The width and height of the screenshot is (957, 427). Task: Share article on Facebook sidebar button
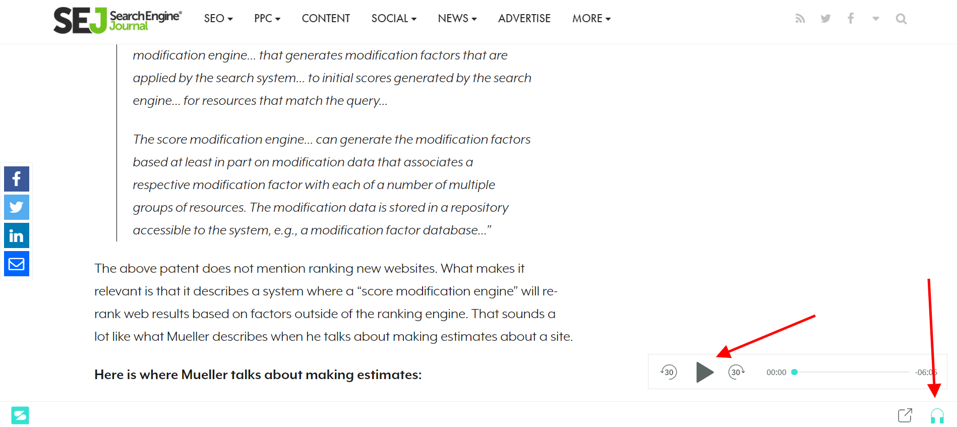17,179
